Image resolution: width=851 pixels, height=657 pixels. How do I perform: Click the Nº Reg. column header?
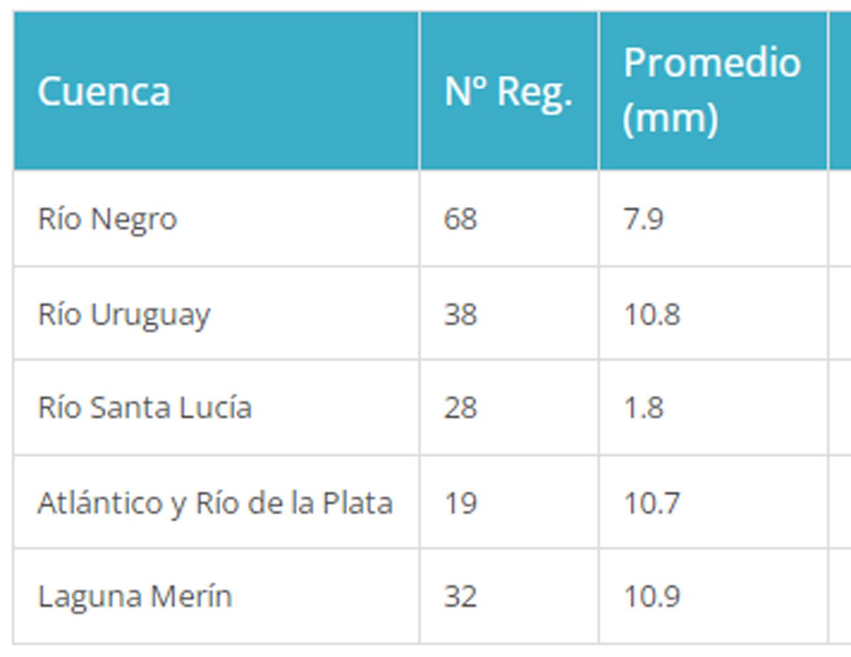(x=508, y=91)
